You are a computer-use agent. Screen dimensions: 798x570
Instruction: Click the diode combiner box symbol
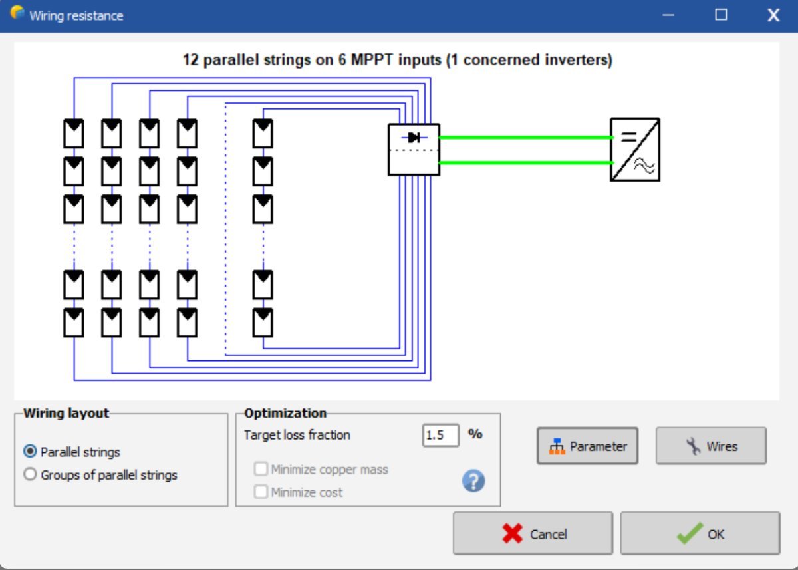click(414, 150)
